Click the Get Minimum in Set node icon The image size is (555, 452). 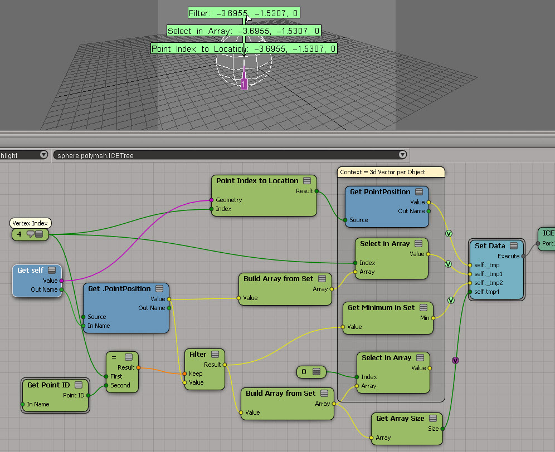[423, 307]
